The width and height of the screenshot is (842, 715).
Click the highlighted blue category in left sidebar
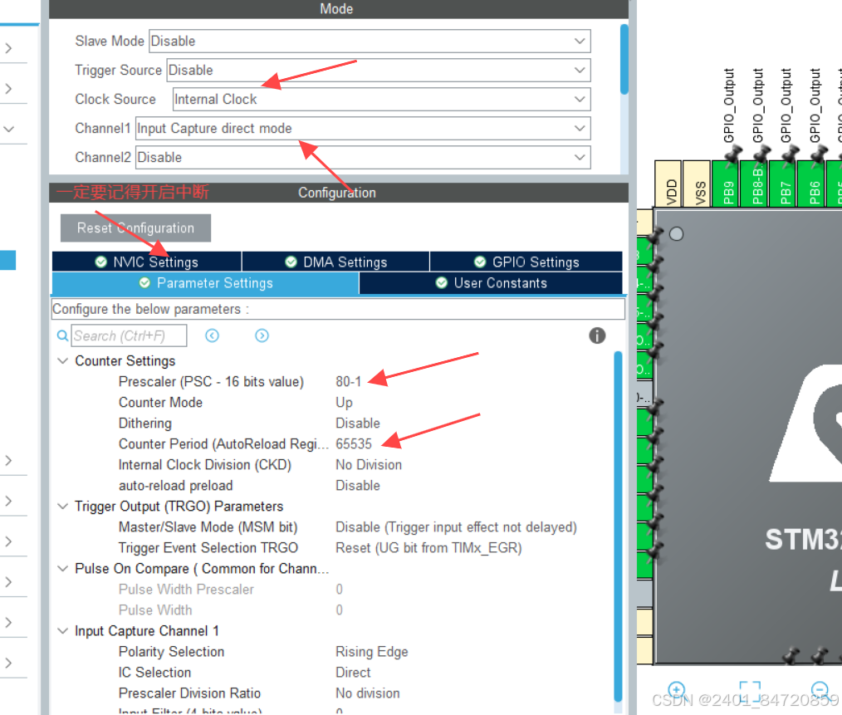pos(7,261)
